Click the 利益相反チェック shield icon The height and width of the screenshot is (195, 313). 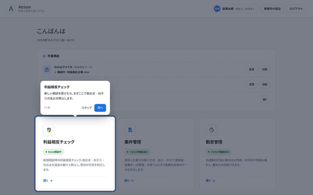49,130
